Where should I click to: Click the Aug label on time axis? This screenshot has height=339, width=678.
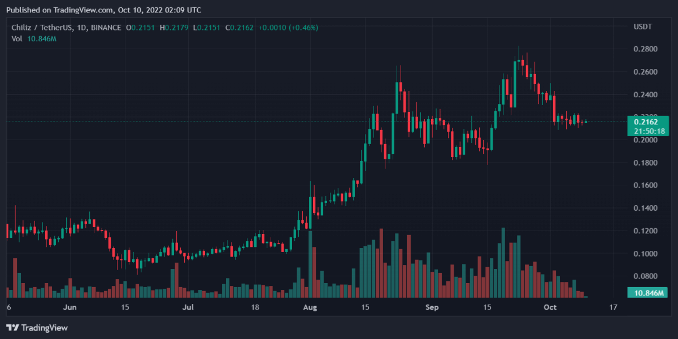[x=310, y=307]
